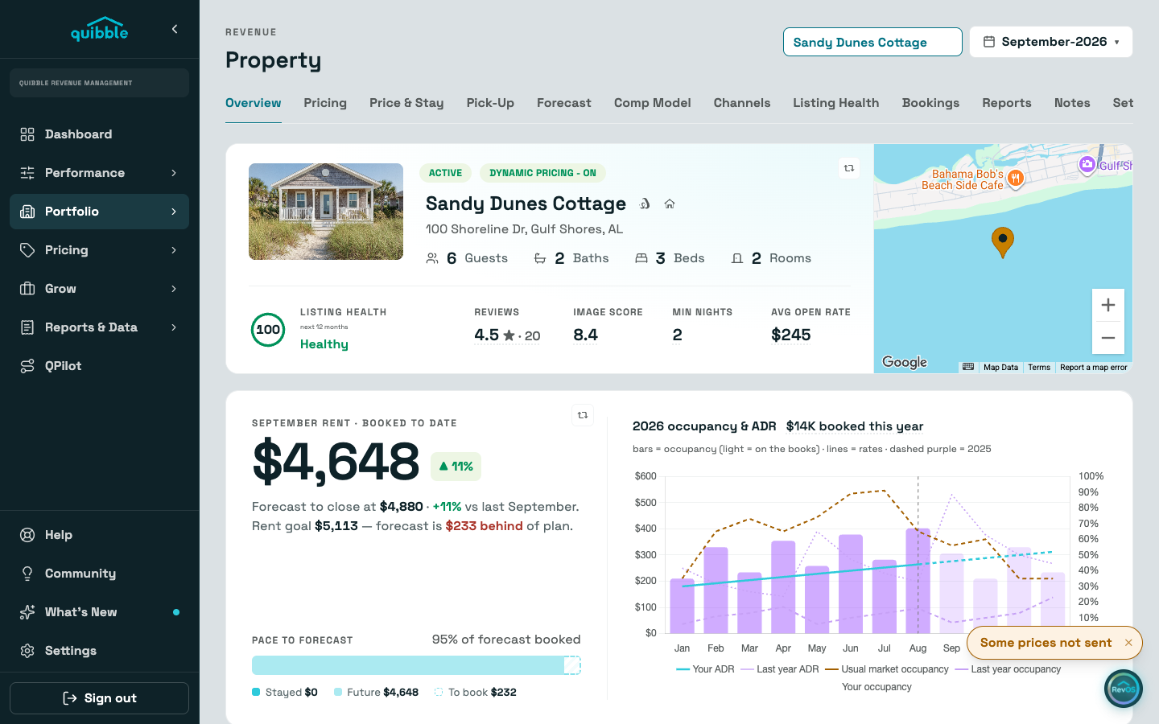Switch to the Price & Stay tab
1159x724 pixels.
tap(406, 103)
